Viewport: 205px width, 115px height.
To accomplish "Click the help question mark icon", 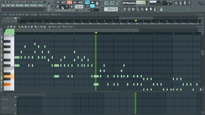I will [189, 3].
